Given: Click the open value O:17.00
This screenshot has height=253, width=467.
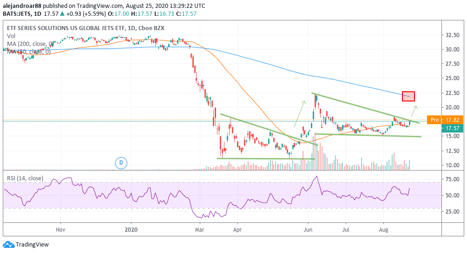Looking at the screenshot, I should 118,13.
